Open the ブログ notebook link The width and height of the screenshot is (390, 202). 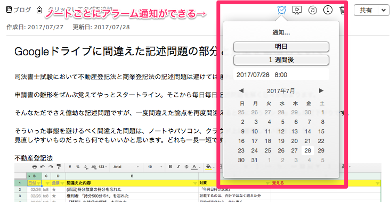point(19,10)
